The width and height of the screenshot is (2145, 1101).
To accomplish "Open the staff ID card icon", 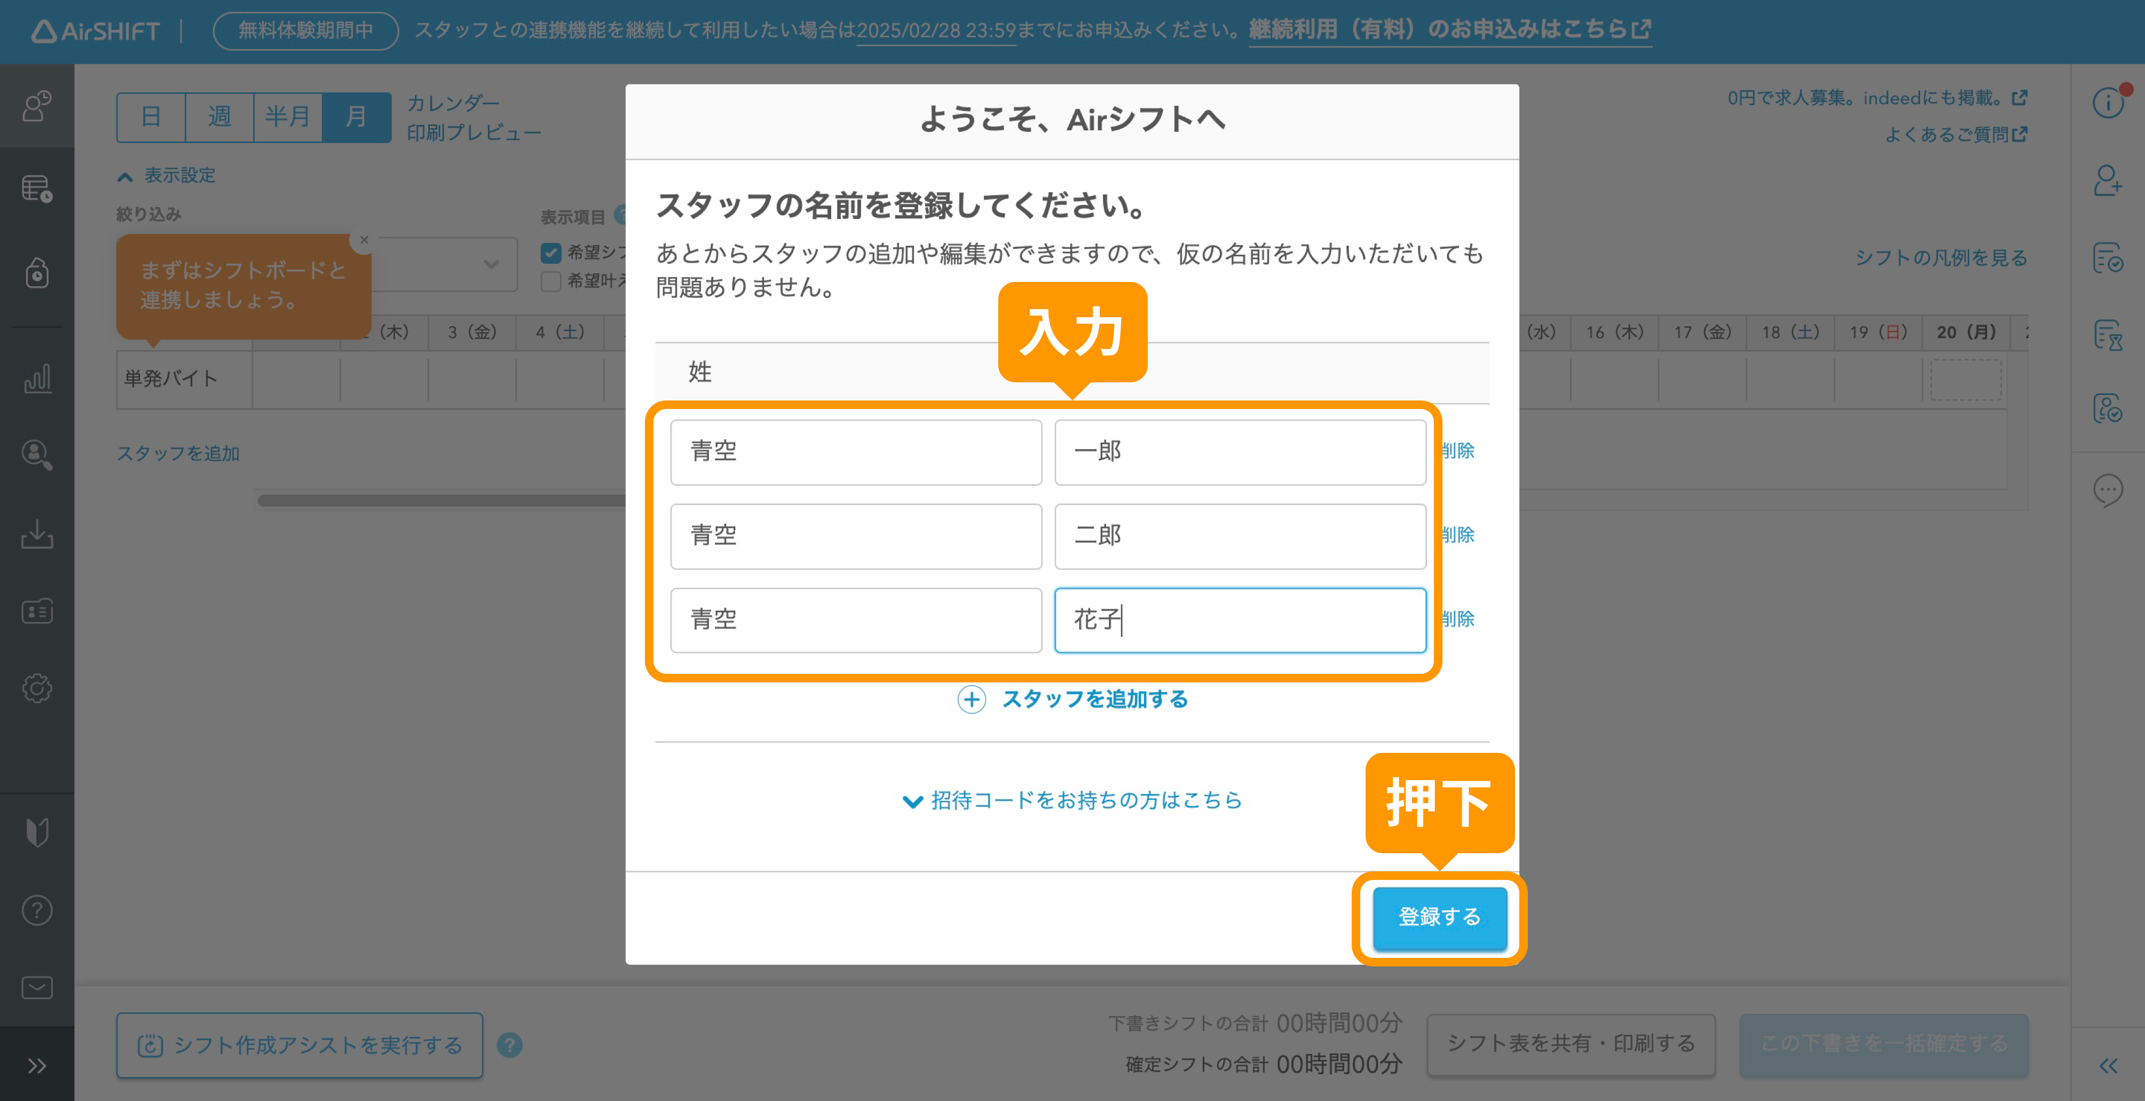I will [37, 612].
